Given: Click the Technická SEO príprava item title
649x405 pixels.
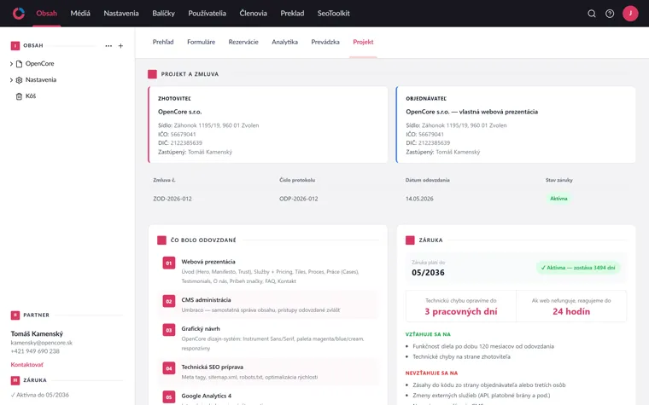Looking at the screenshot, I should click(213, 367).
